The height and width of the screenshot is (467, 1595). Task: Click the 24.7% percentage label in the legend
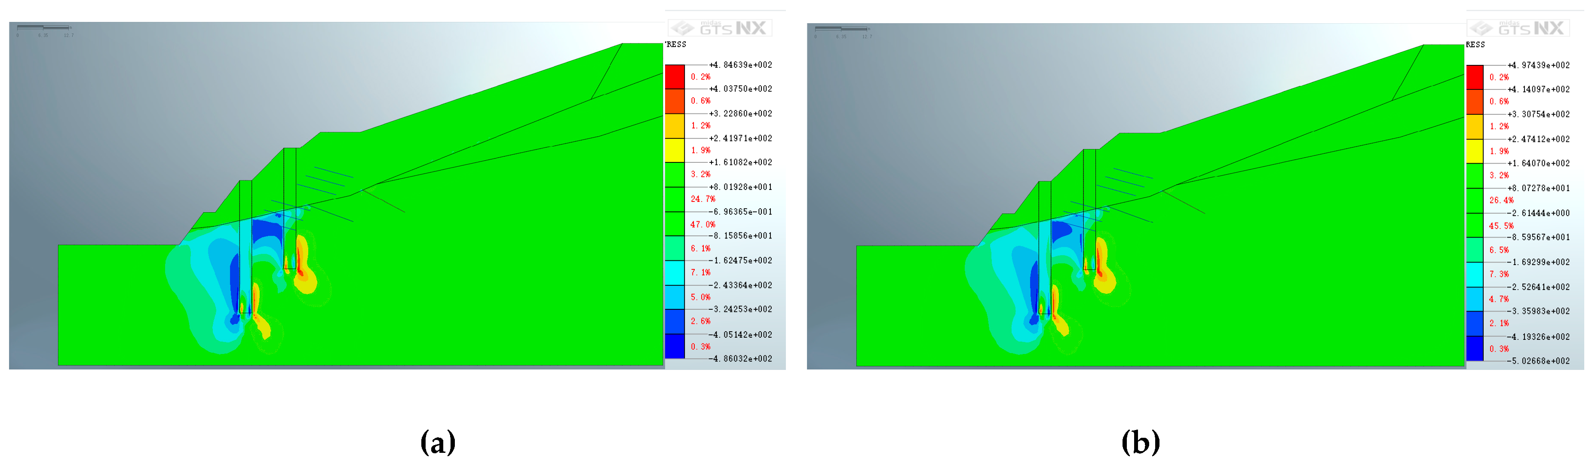point(703,199)
